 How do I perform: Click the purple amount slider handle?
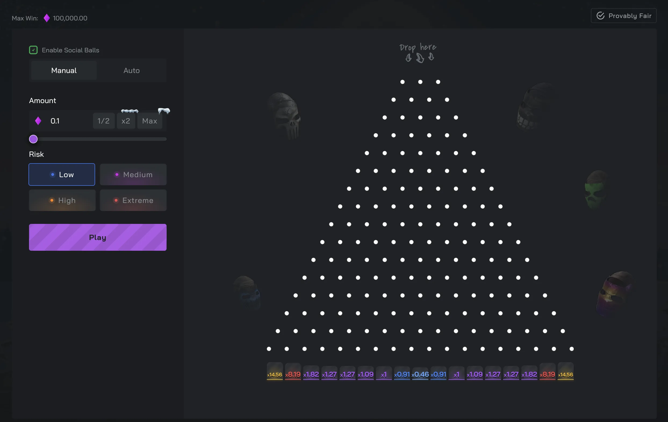pos(33,139)
